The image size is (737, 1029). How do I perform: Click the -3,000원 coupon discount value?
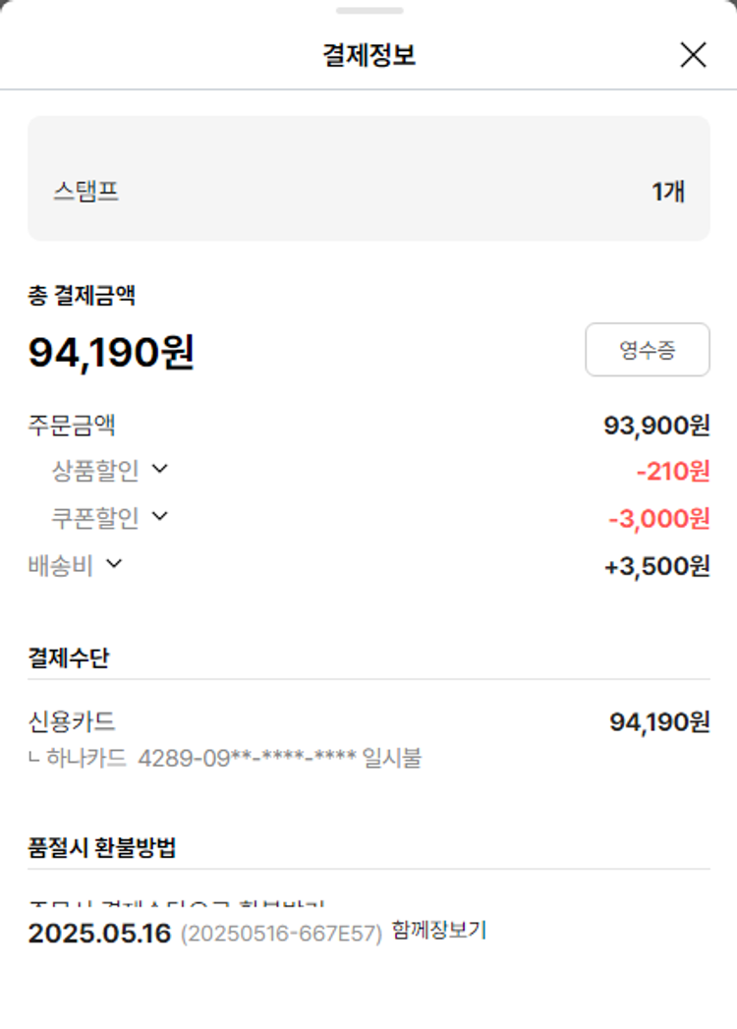(658, 518)
